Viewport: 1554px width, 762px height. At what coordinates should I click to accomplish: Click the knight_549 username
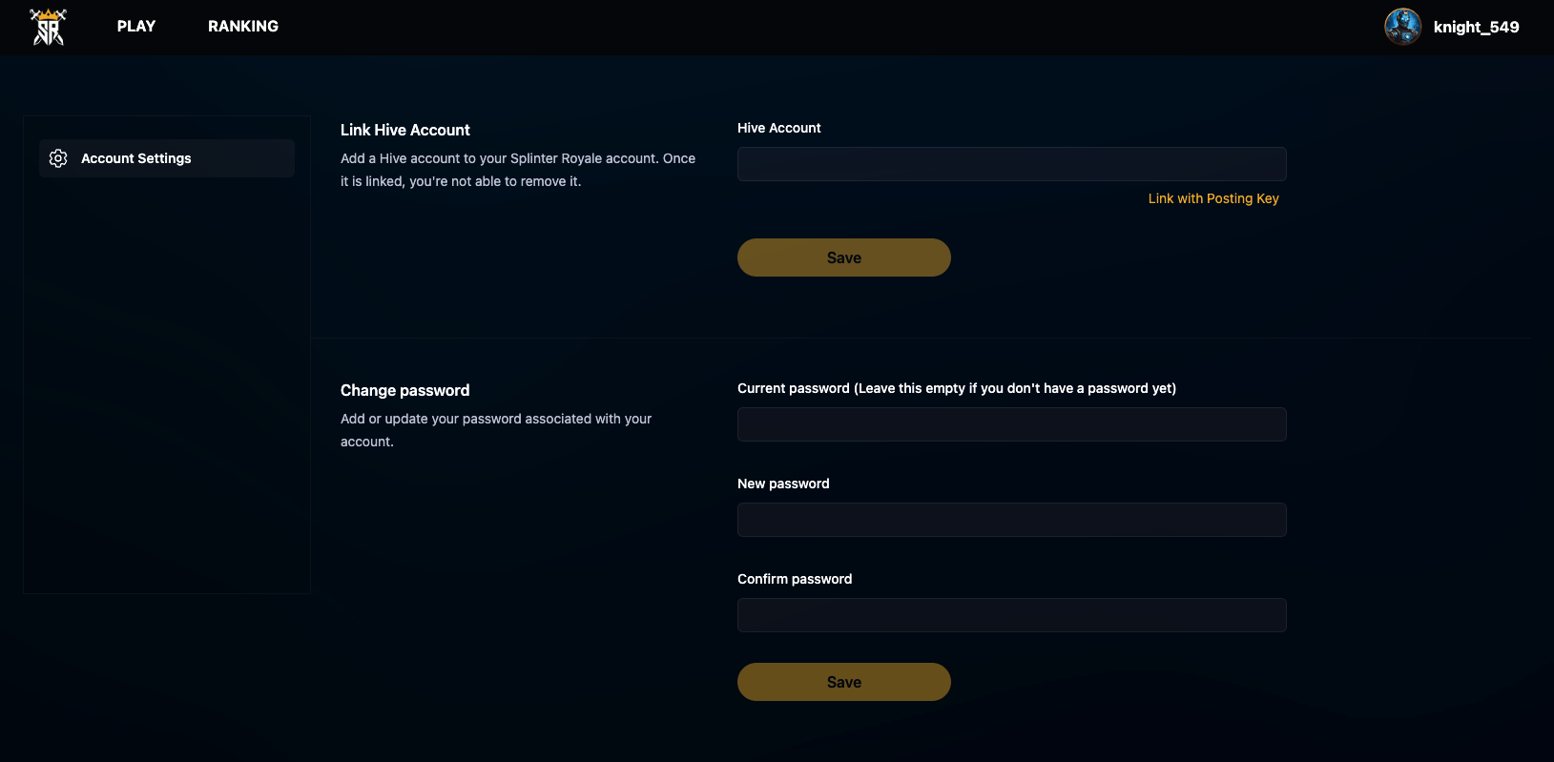(1476, 27)
